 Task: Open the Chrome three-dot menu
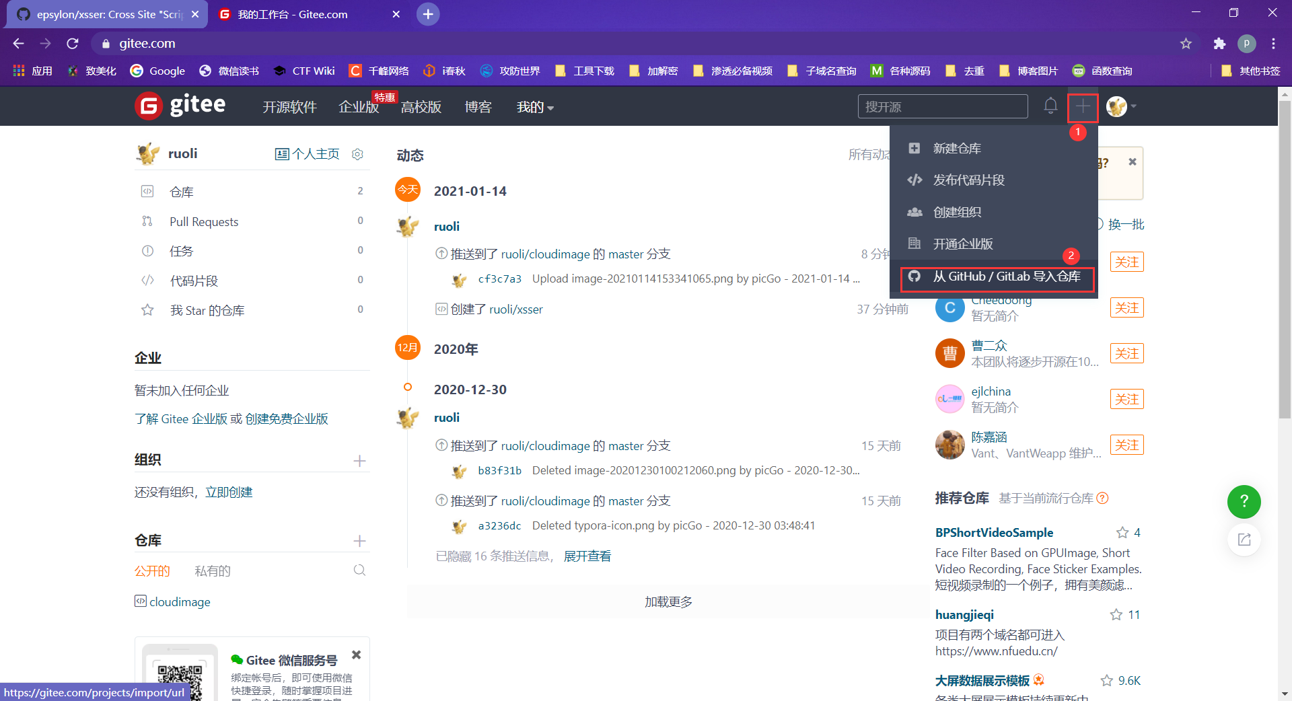pyautogui.click(x=1273, y=44)
